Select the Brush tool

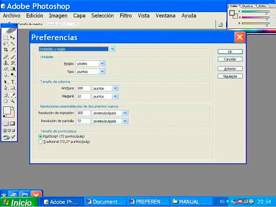point(12,57)
